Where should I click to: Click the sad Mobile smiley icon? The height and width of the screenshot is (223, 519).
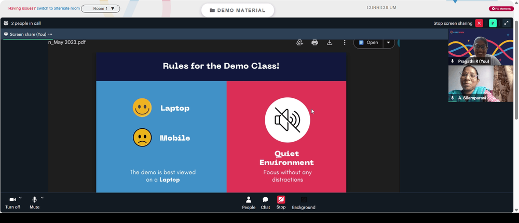click(x=142, y=138)
